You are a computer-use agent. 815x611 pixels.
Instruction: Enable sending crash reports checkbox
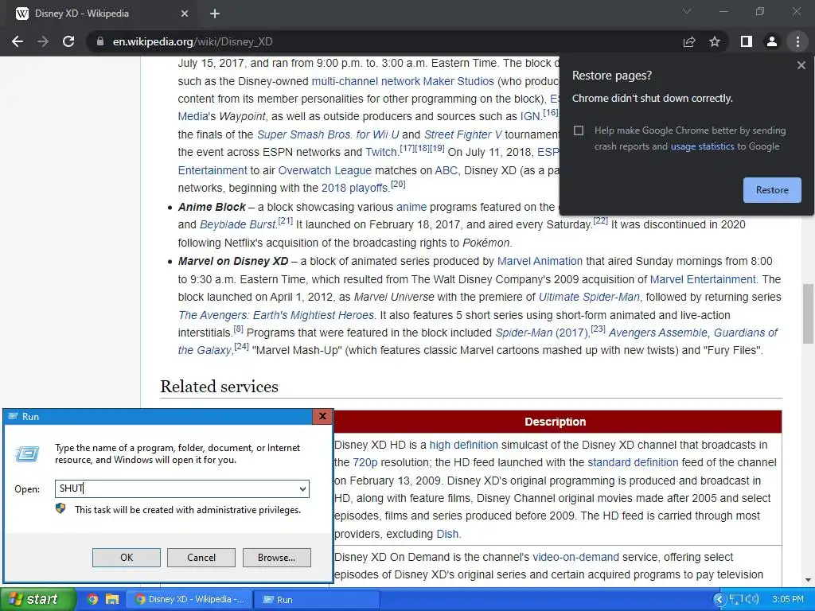(x=579, y=130)
